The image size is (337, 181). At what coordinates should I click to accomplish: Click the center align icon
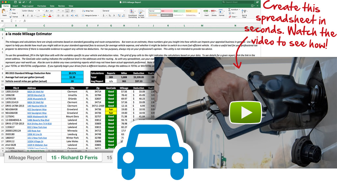coord(63,15)
